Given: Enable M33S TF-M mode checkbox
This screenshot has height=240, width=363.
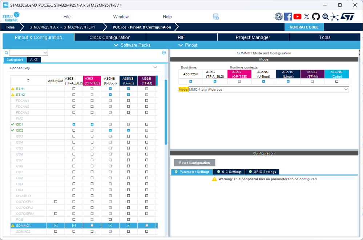Looking at the screenshot, I should (x=312, y=81).
